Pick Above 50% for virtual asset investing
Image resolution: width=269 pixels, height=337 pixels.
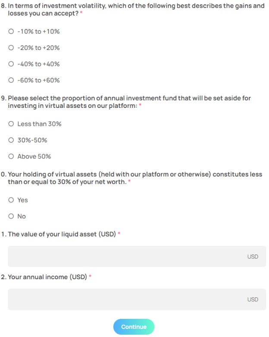pyautogui.click(x=11, y=156)
